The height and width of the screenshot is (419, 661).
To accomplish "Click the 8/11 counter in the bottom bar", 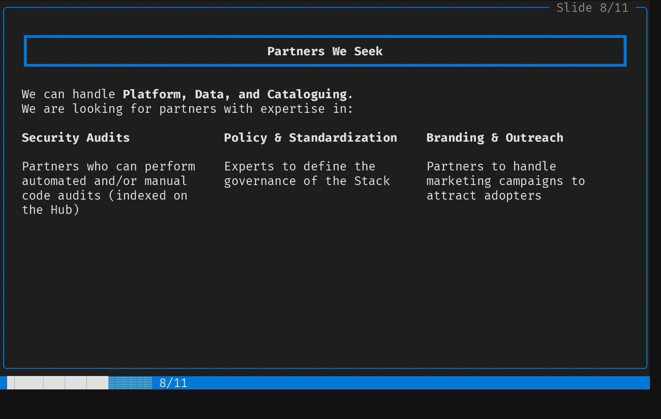I will 173,383.
